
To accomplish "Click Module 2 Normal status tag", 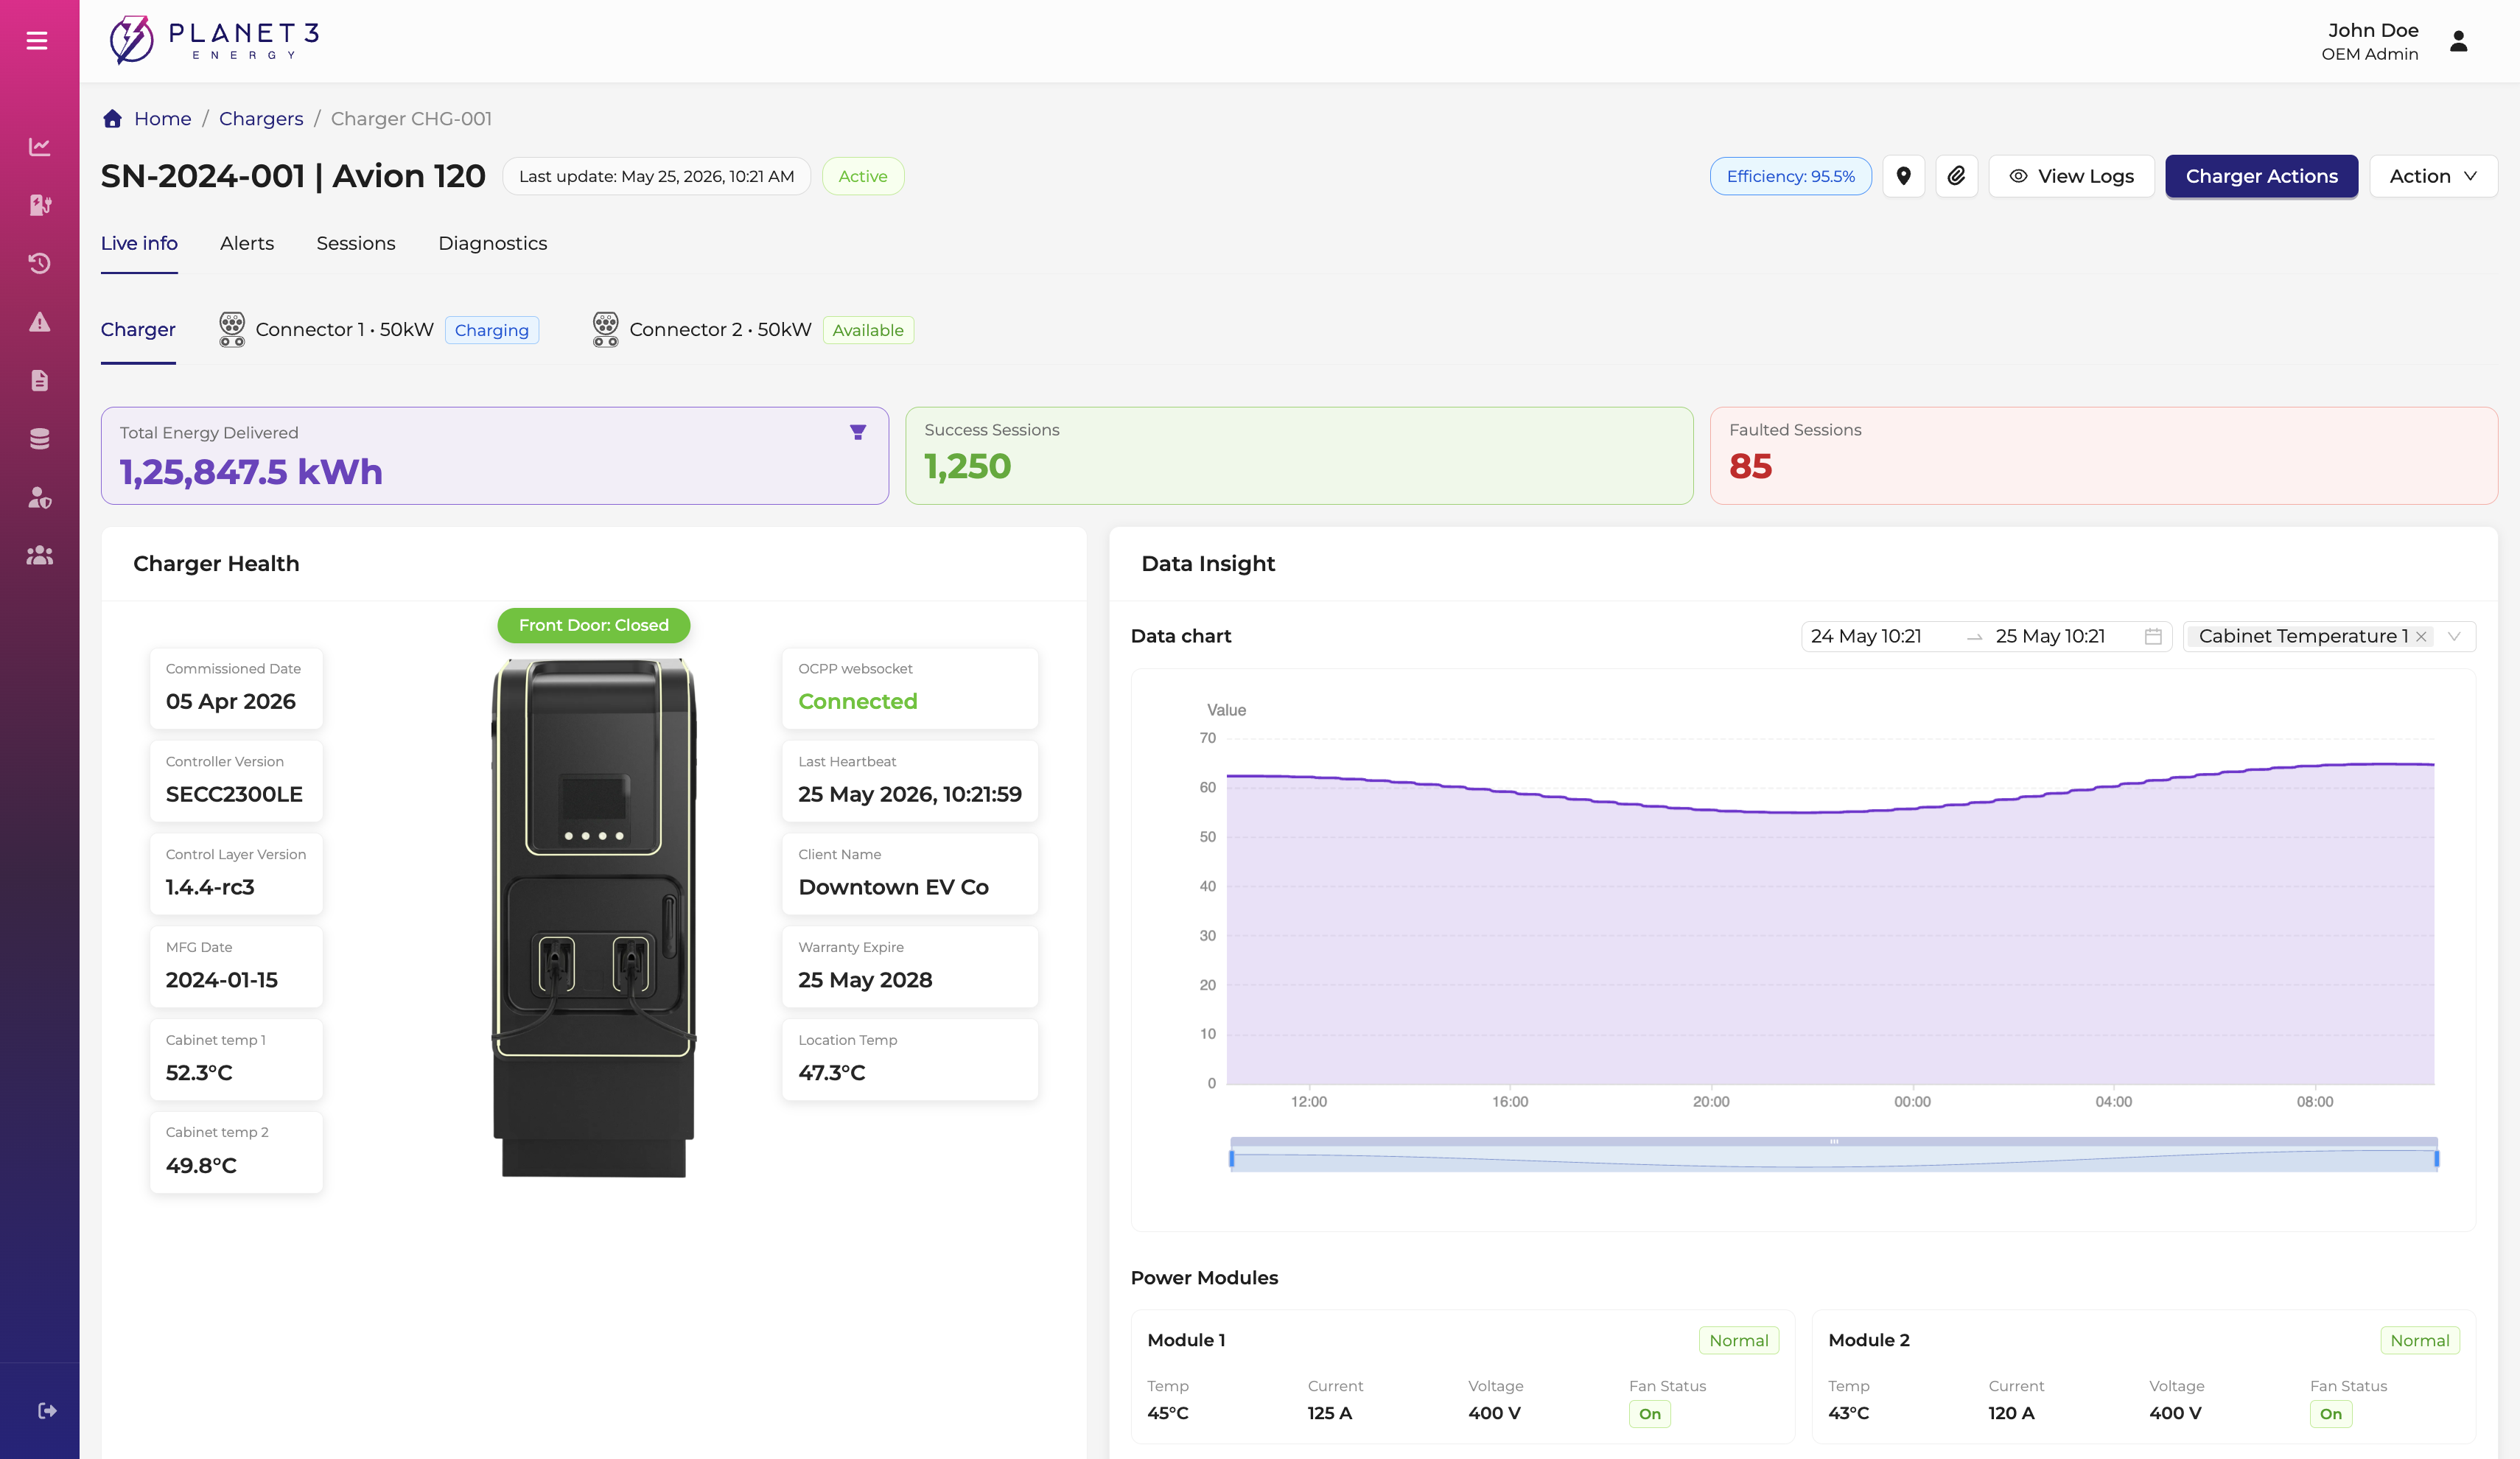I will tap(2419, 1340).
